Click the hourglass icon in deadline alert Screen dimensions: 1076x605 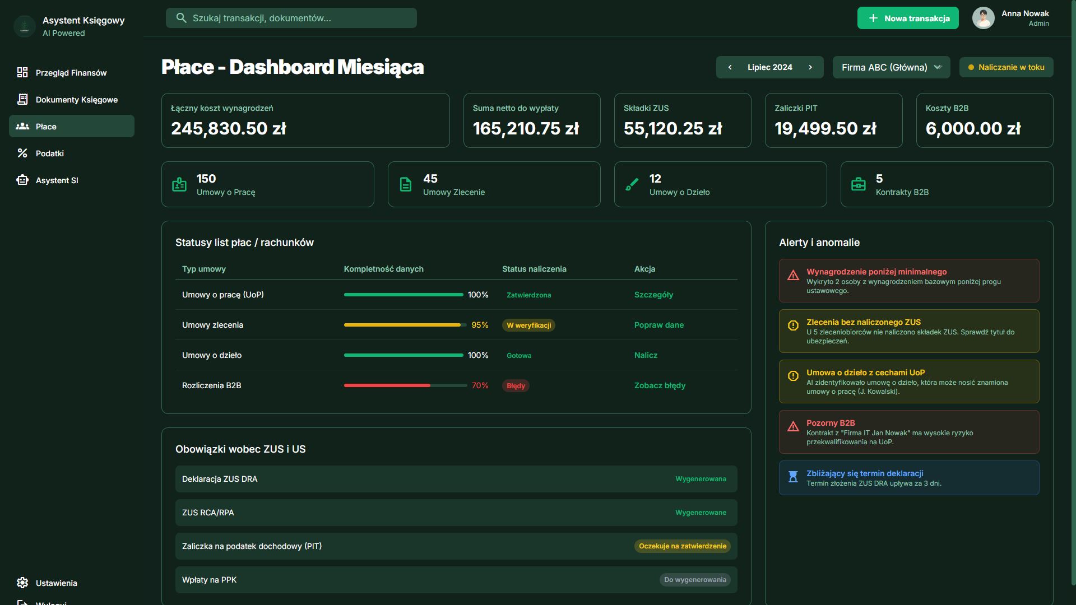pyautogui.click(x=793, y=477)
